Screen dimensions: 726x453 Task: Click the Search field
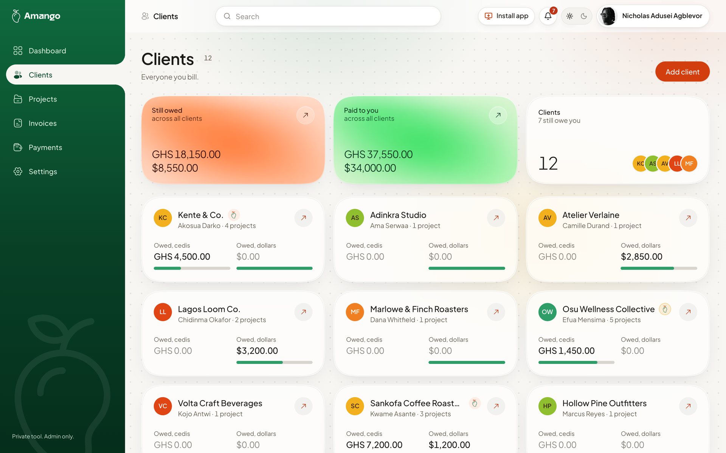328,16
